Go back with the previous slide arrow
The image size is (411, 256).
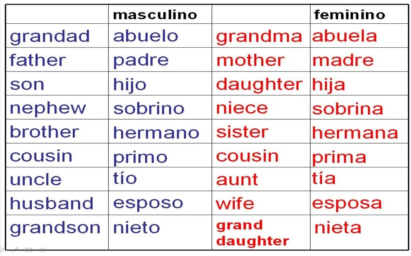2,249
